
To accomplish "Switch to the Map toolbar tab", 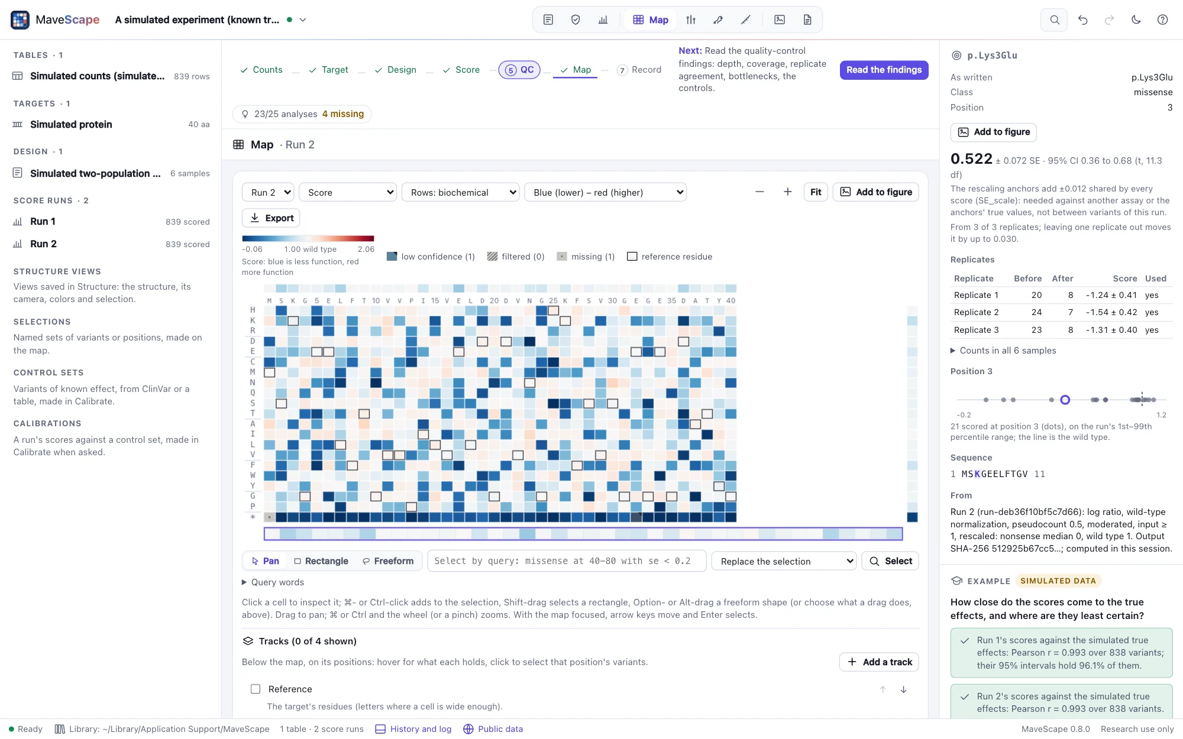I will pyautogui.click(x=651, y=20).
